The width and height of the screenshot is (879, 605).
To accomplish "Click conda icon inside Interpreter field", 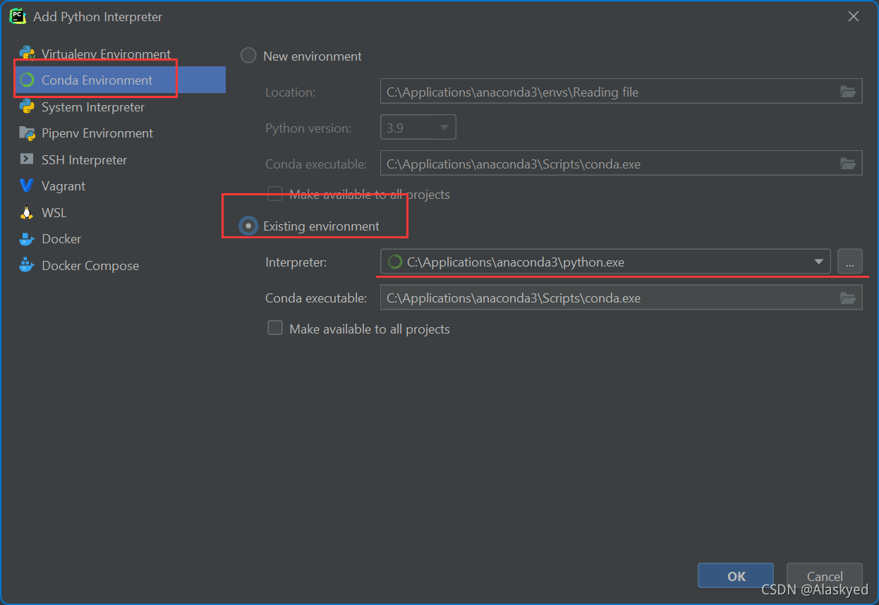I will pos(394,262).
